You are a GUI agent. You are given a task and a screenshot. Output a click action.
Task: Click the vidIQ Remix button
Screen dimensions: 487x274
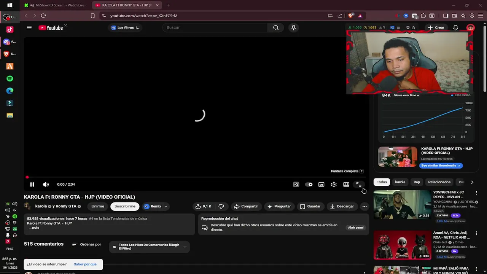153,206
